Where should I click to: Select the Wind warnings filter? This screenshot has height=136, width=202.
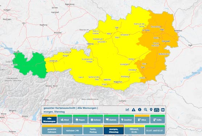(65, 119)
